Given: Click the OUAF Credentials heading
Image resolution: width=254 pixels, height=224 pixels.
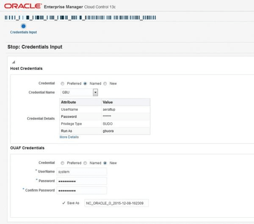Looking at the screenshot, I should point(27,148).
